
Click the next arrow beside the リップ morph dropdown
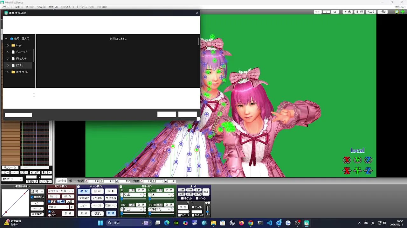[x=173, y=194]
